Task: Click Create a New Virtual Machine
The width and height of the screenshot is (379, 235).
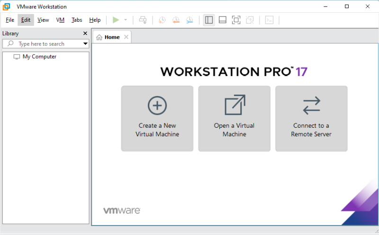Action: click(x=157, y=118)
